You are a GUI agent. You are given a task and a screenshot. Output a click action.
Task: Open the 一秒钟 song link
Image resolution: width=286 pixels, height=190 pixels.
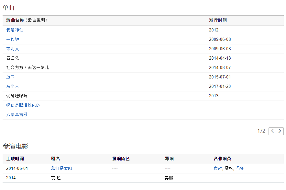13,39
